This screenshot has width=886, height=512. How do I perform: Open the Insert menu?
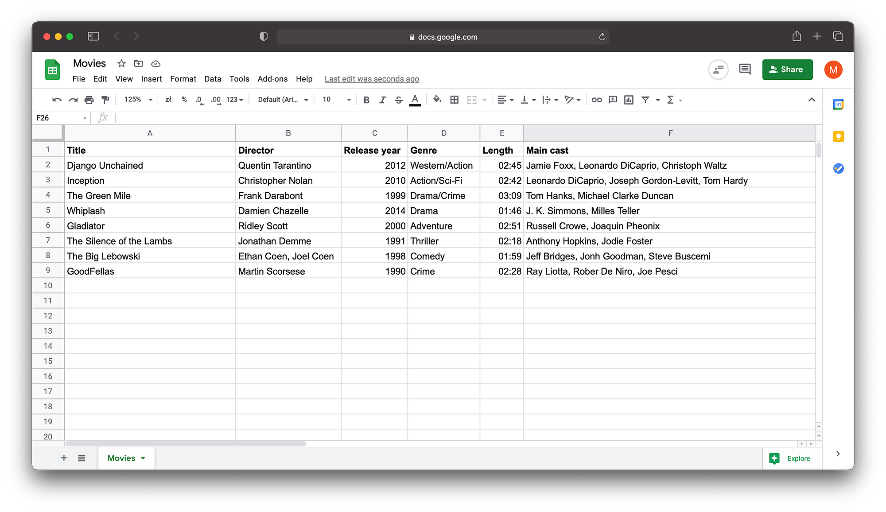152,79
